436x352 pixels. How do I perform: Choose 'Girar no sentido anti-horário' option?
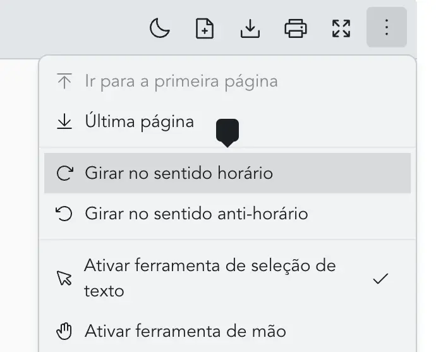pyautogui.click(x=196, y=214)
